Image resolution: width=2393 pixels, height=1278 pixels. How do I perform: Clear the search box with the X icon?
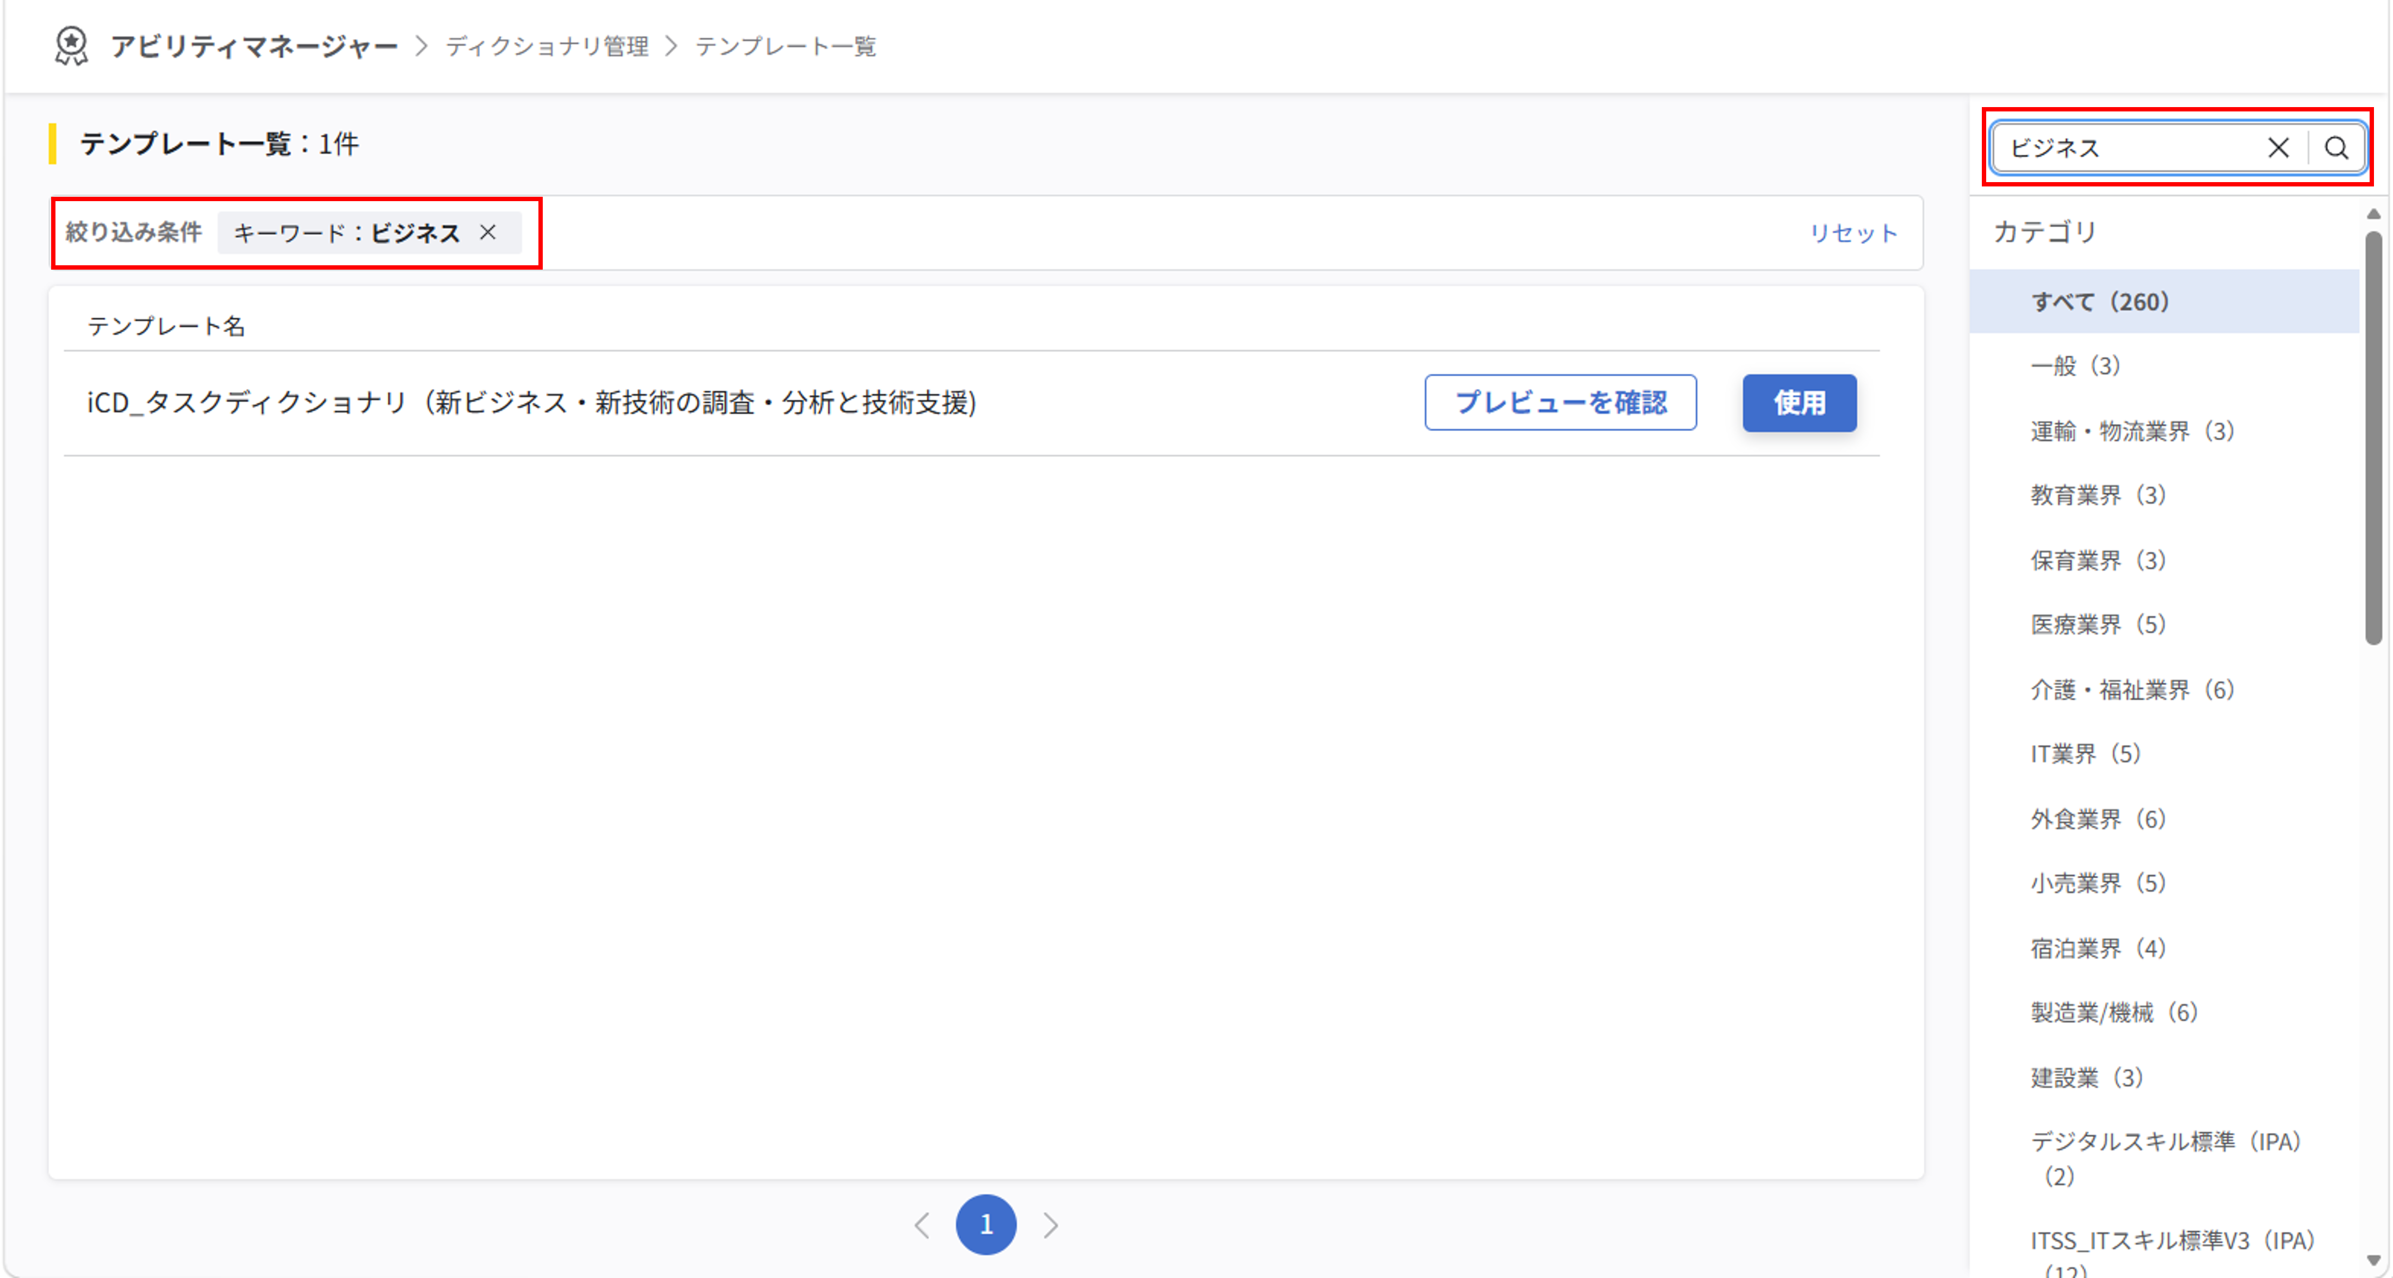(x=2278, y=147)
